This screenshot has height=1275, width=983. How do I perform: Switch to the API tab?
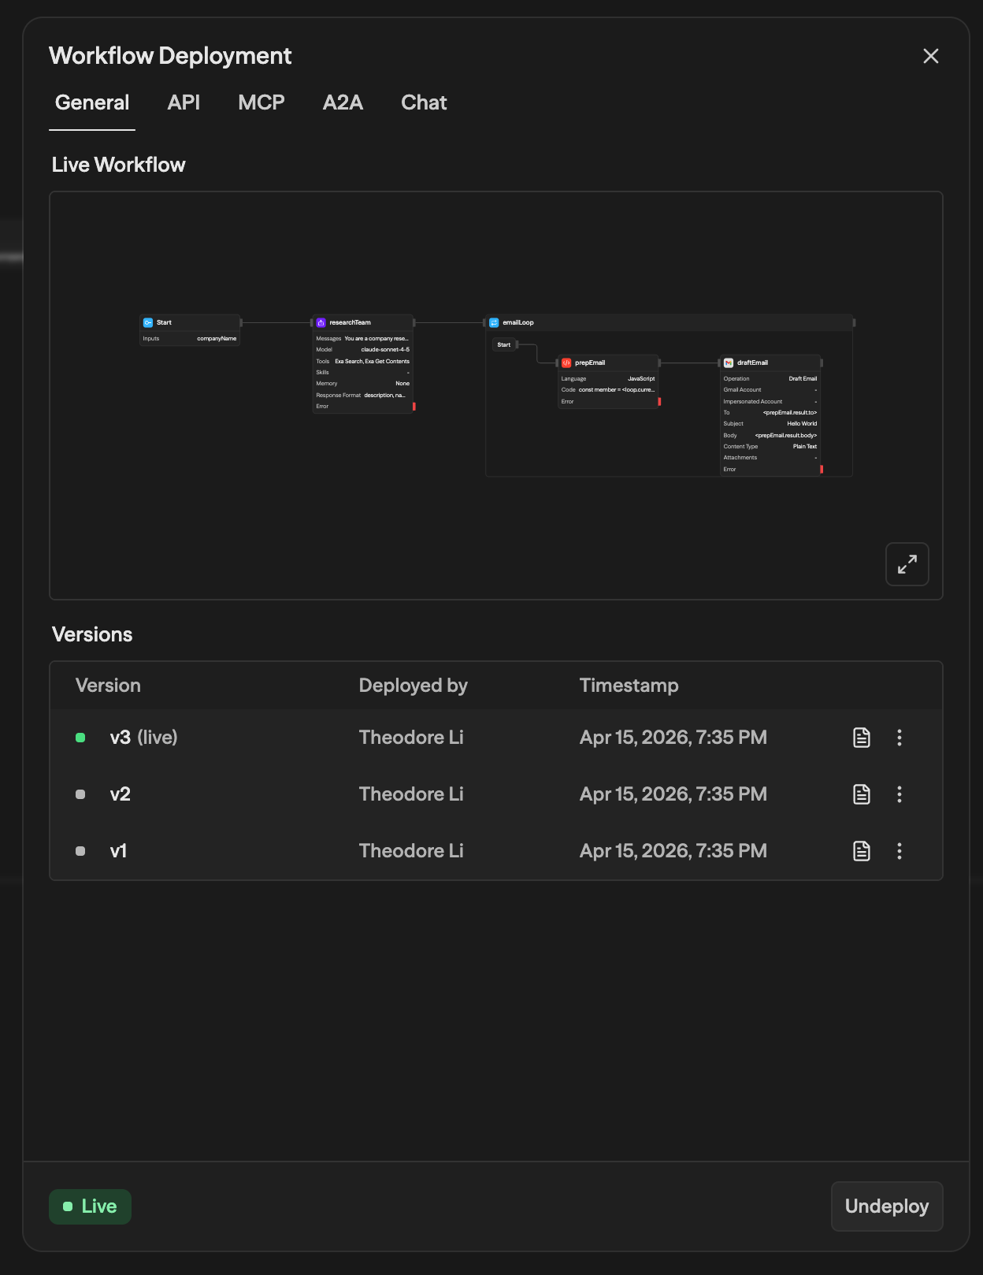184,102
